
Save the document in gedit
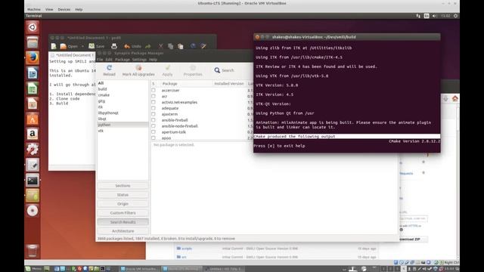tap(97, 46)
